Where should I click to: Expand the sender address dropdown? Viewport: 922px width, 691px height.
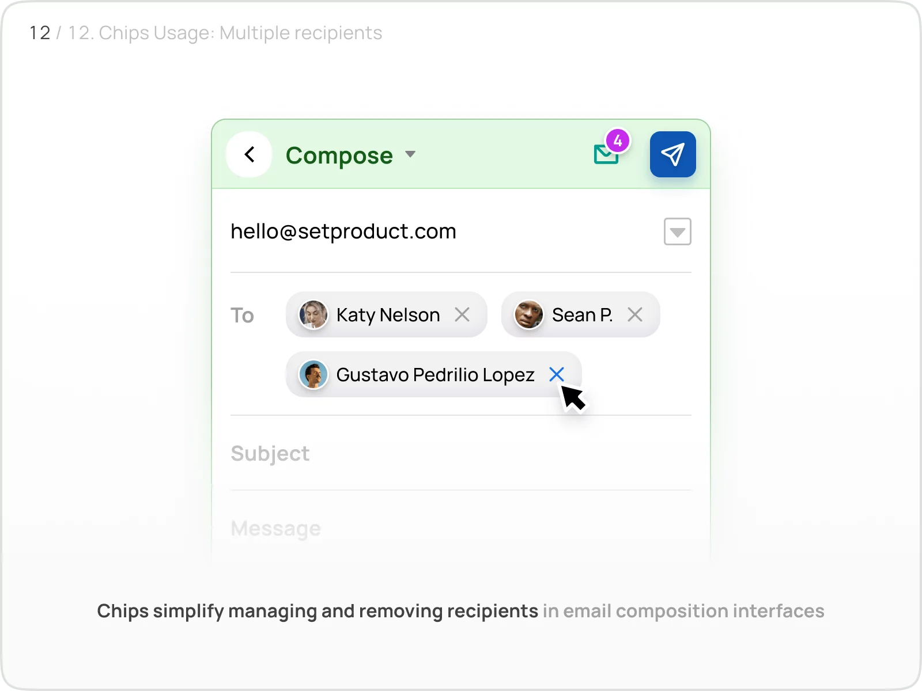[x=677, y=231]
